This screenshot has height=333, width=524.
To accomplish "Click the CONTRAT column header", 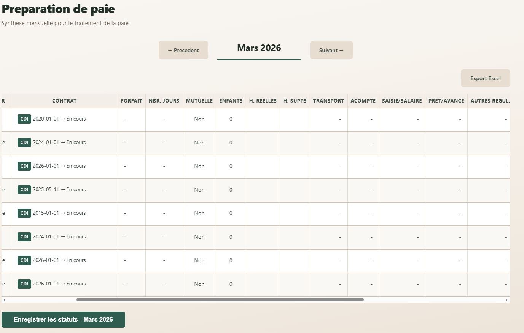I will coord(64,101).
